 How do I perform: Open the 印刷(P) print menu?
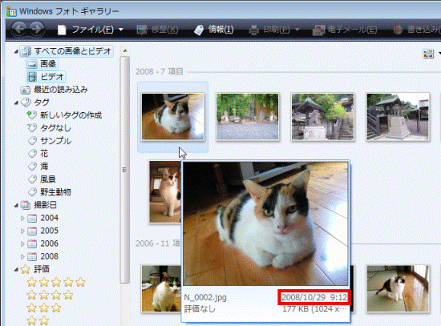274,29
